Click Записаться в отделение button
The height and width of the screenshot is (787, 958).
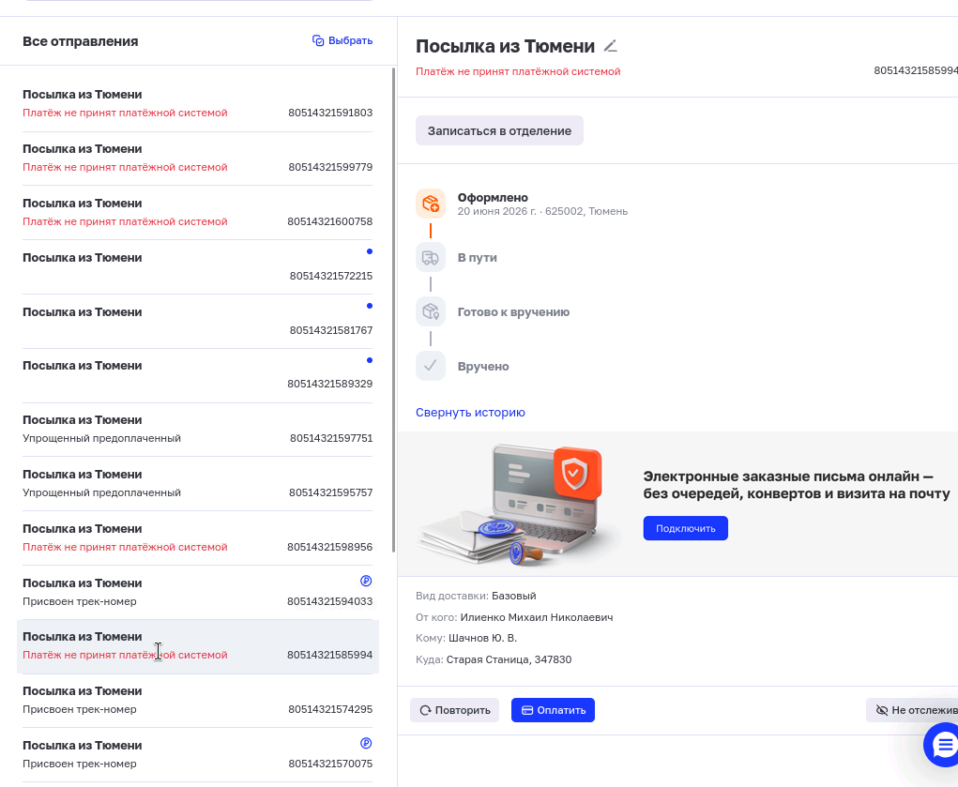[x=500, y=130]
